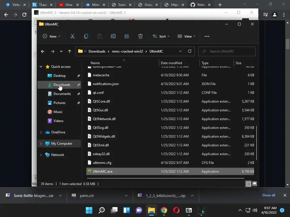Go back with Explorer back arrow
This screenshot has width=290, height=217.
[x=43, y=51]
